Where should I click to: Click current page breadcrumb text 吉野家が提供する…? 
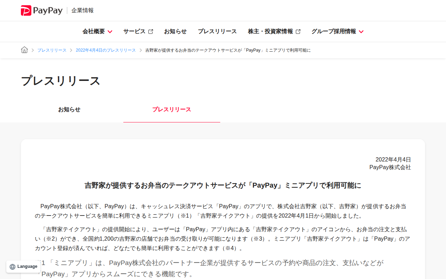coord(228,50)
